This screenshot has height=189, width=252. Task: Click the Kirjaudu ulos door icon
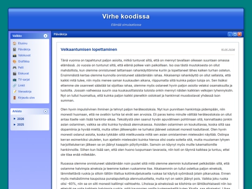[x=14, y=98]
